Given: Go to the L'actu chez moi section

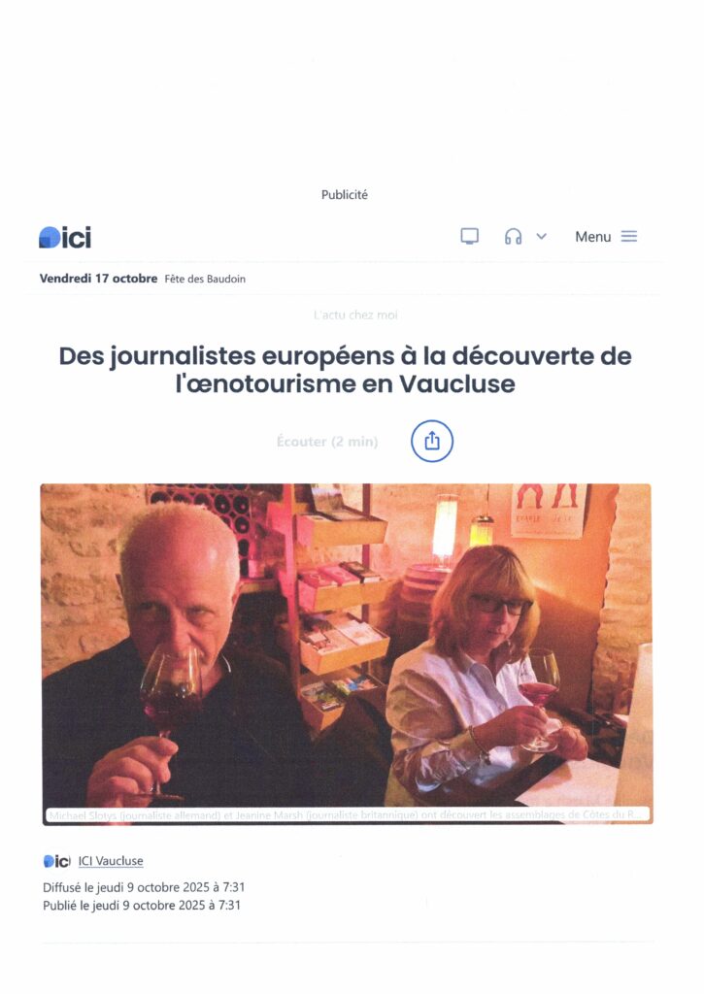Looking at the screenshot, I should (355, 315).
